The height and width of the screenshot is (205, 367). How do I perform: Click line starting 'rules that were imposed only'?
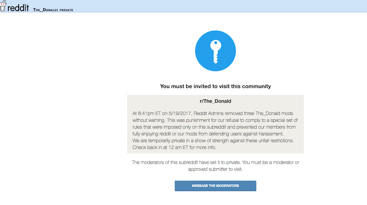click(x=214, y=127)
